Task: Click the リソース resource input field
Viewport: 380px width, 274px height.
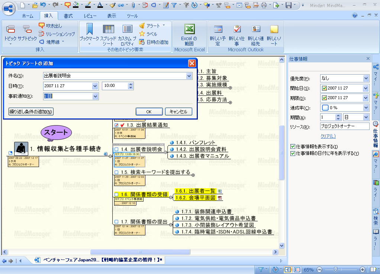Action: click(344, 127)
